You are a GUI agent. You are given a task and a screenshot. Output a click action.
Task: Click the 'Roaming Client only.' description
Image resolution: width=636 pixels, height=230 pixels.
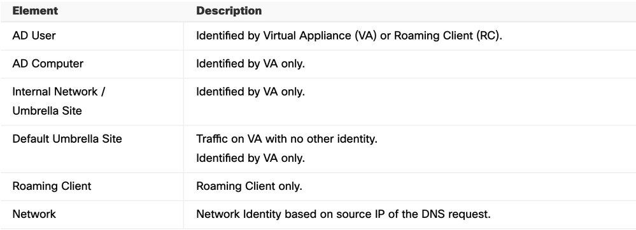click(249, 186)
